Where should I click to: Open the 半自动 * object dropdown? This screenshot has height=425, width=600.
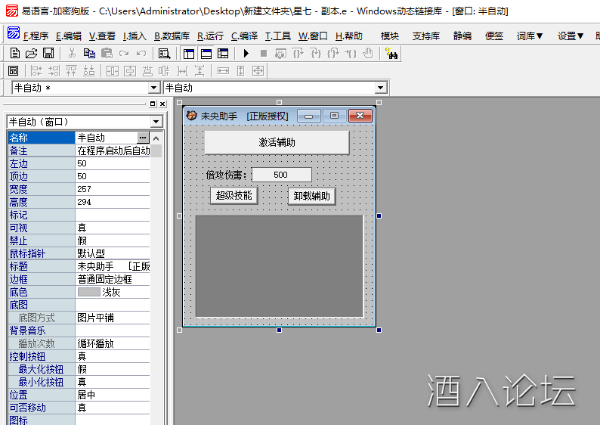click(x=154, y=88)
